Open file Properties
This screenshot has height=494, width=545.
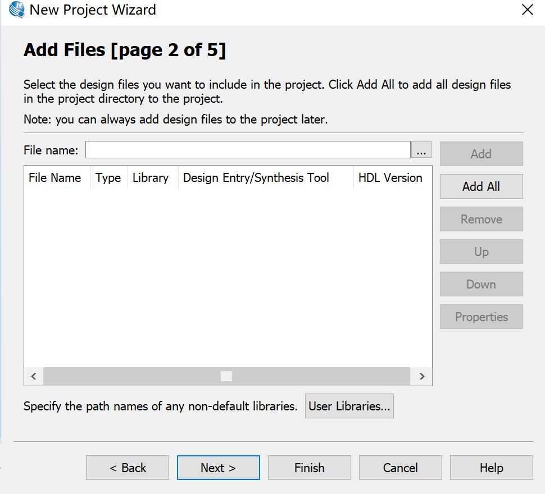click(481, 317)
